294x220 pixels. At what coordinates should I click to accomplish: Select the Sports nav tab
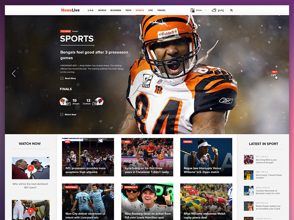click(x=140, y=10)
